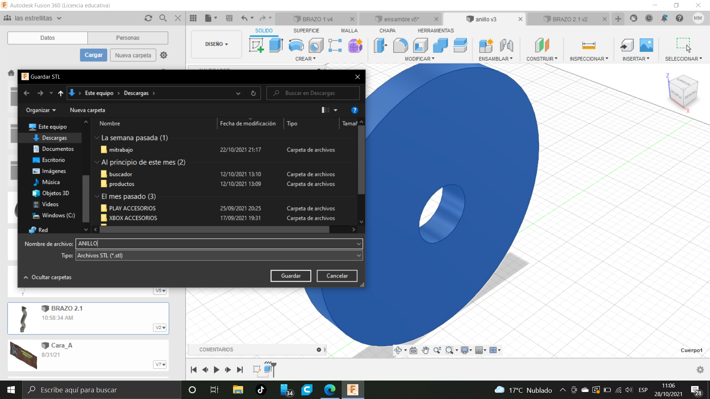The image size is (710, 399).
Task: Click the Job Status clock icon
Action: tap(649, 18)
